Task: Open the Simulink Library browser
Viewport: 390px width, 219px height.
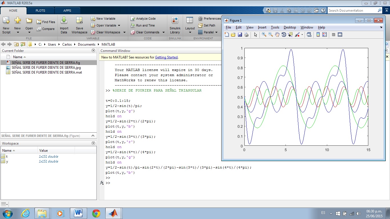Action: (x=175, y=25)
